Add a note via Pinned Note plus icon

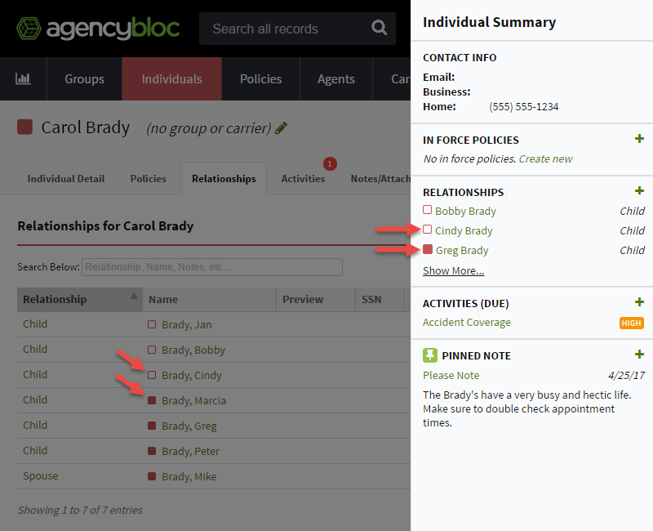pyautogui.click(x=641, y=355)
